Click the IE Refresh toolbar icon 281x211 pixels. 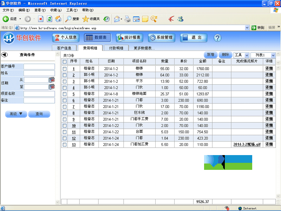[50, 19]
